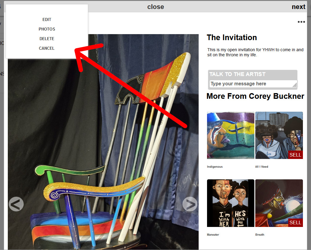Choose CANCEL to dismiss the menu

47,48
